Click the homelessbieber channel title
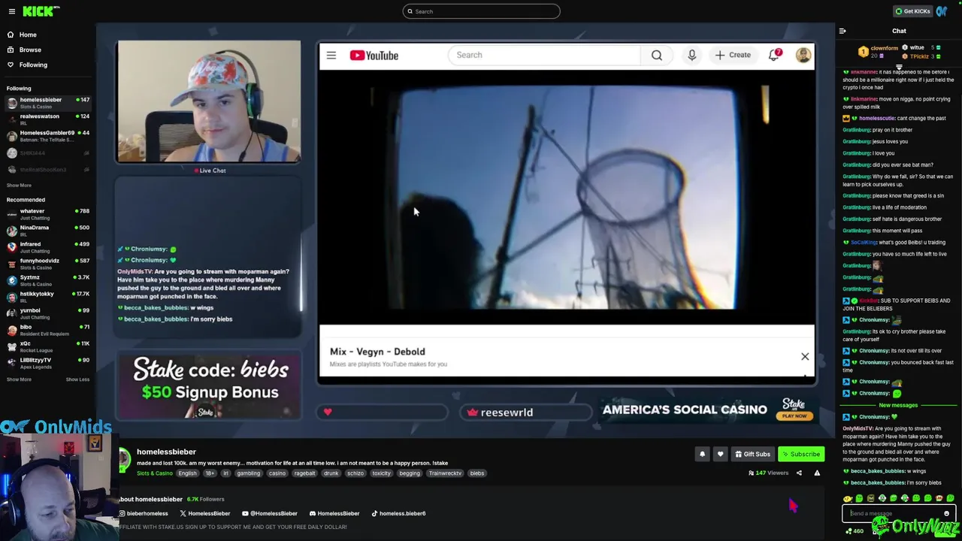The height and width of the screenshot is (541, 962). pyautogui.click(x=166, y=452)
